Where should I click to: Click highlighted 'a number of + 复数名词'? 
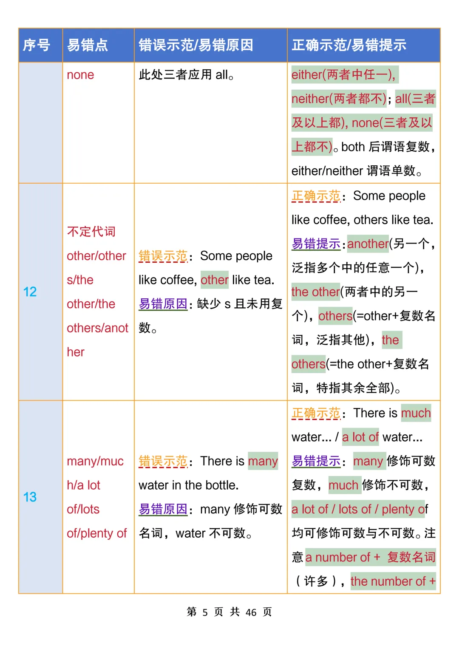[371, 557]
